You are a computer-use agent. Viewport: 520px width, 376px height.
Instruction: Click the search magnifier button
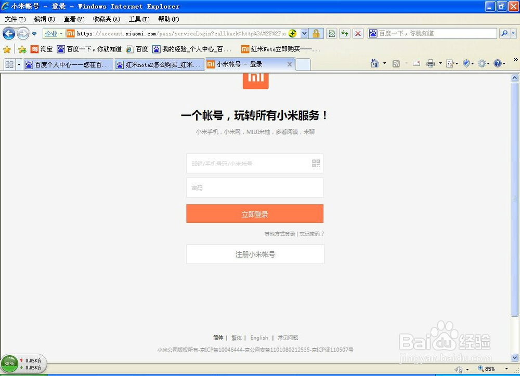(x=504, y=33)
